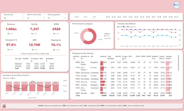This screenshot has width=184, height=111.
Task: Select week W 28 slicer
Action: tap(159, 17)
